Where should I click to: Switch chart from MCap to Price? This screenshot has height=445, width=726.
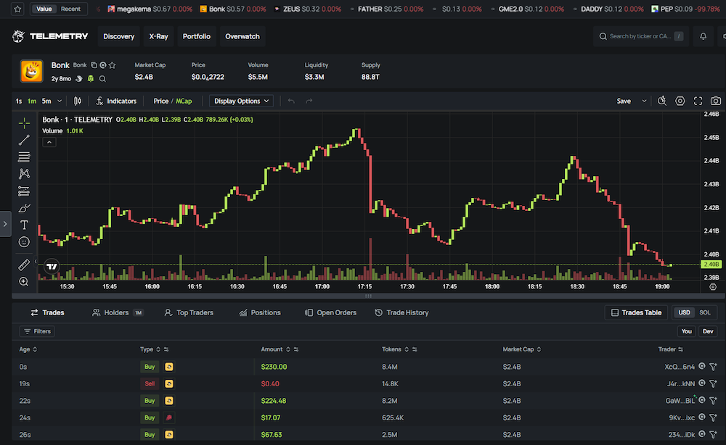click(160, 101)
